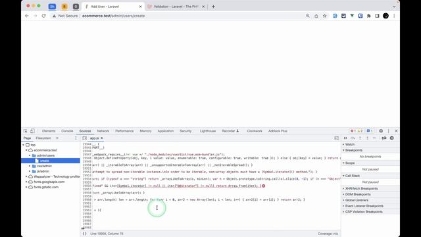Switch to the Elements panel tab
Image resolution: width=421 pixels, height=237 pixels.
(49, 131)
